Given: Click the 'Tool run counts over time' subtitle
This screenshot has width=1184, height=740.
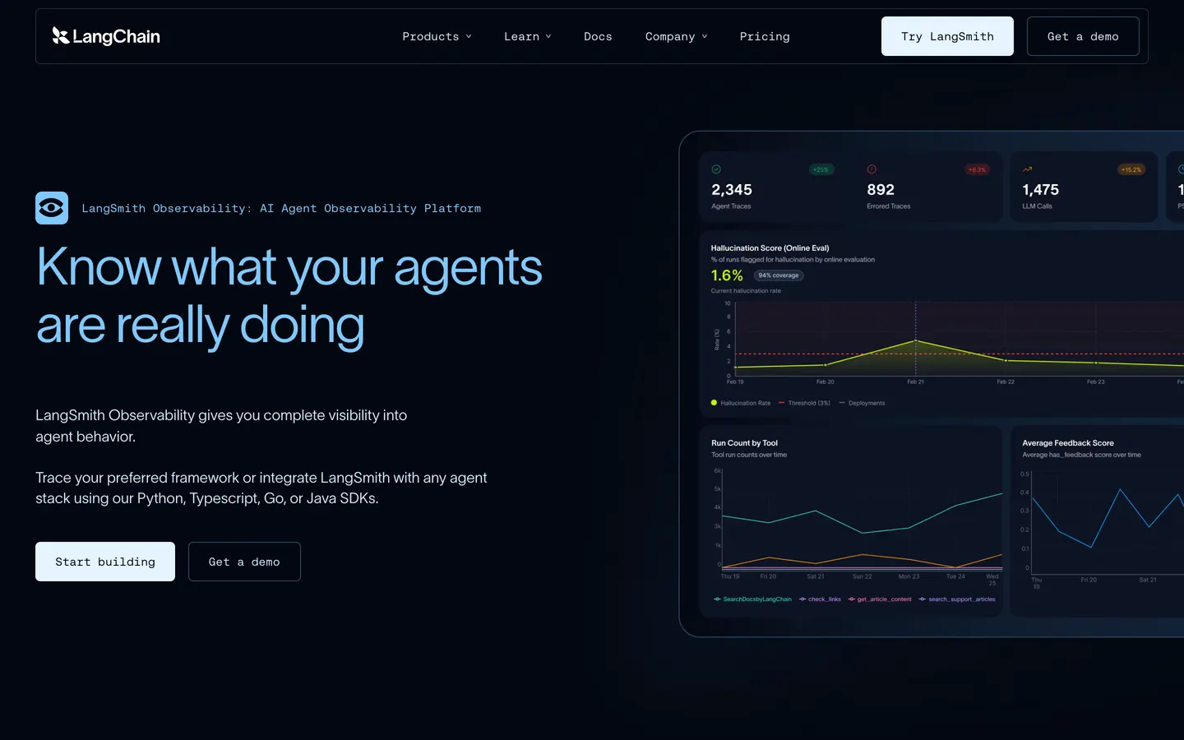Looking at the screenshot, I should [x=749, y=455].
